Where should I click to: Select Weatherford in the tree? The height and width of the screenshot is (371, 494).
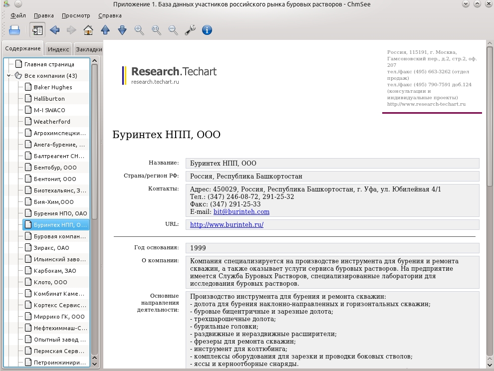click(52, 122)
